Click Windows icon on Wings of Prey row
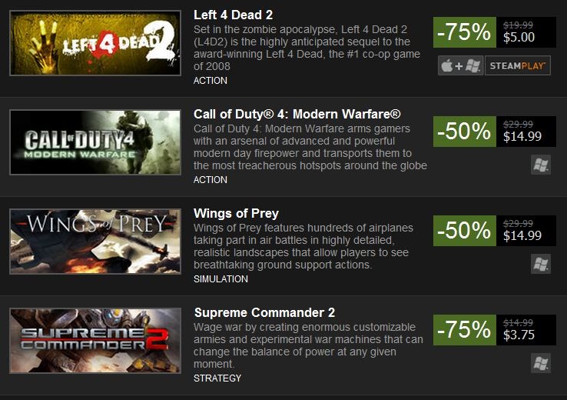Screen dimensions: 567x400 tap(541, 264)
